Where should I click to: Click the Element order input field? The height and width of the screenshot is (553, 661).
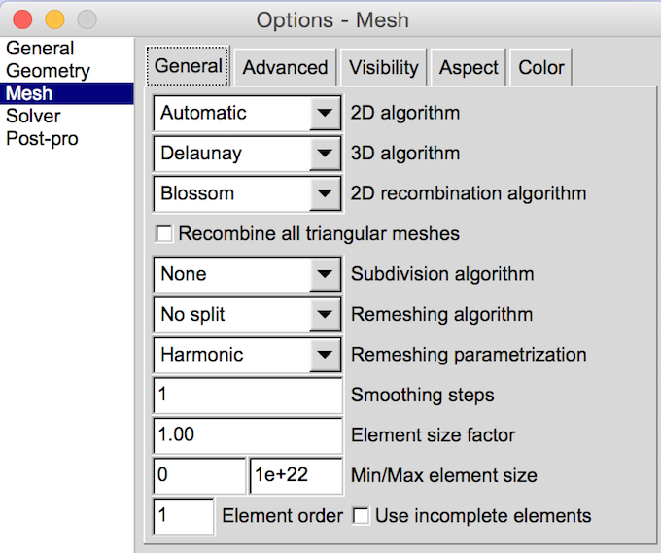184,516
